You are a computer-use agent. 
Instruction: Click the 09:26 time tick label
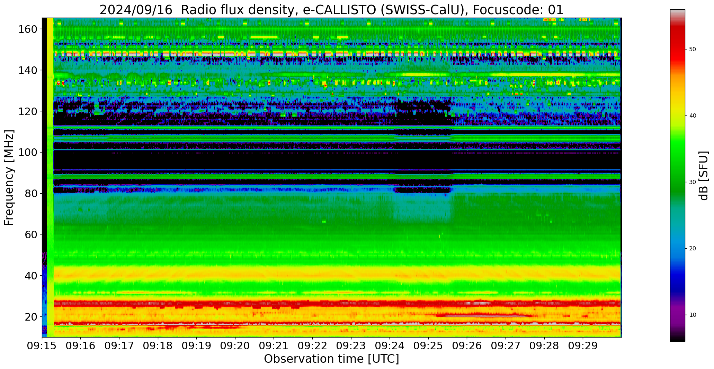467,345
